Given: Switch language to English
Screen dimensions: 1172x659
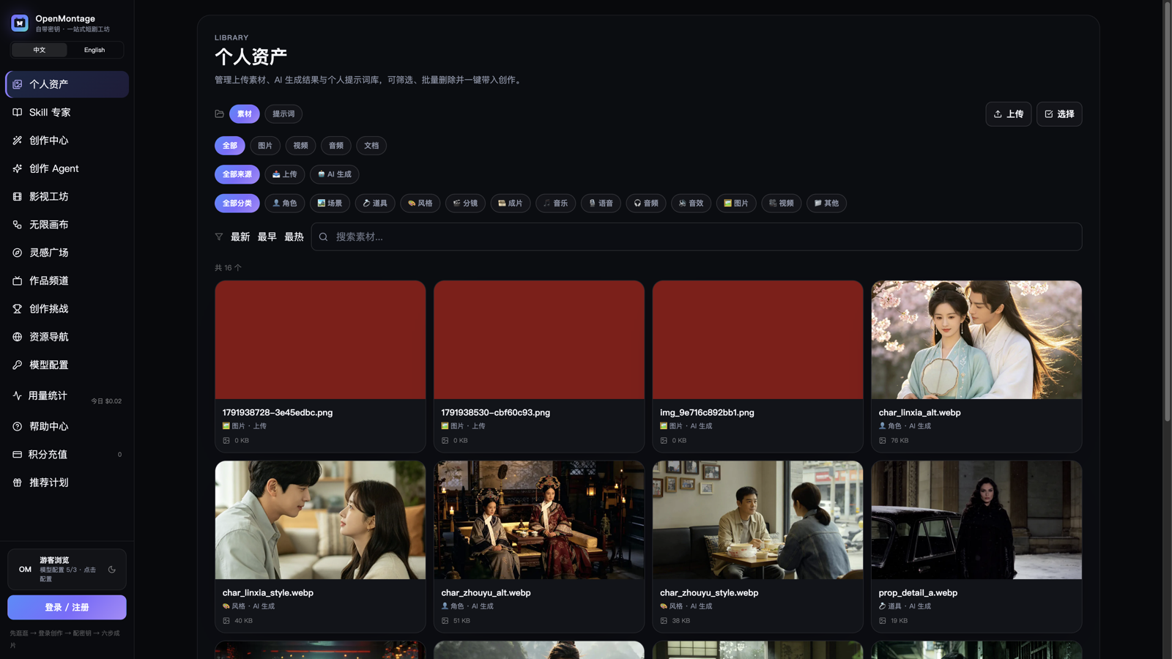Looking at the screenshot, I should pyautogui.click(x=94, y=50).
